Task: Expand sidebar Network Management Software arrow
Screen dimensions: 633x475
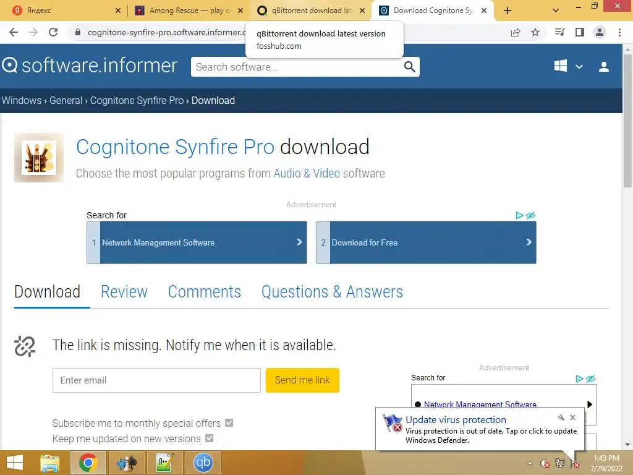Action: 589,404
